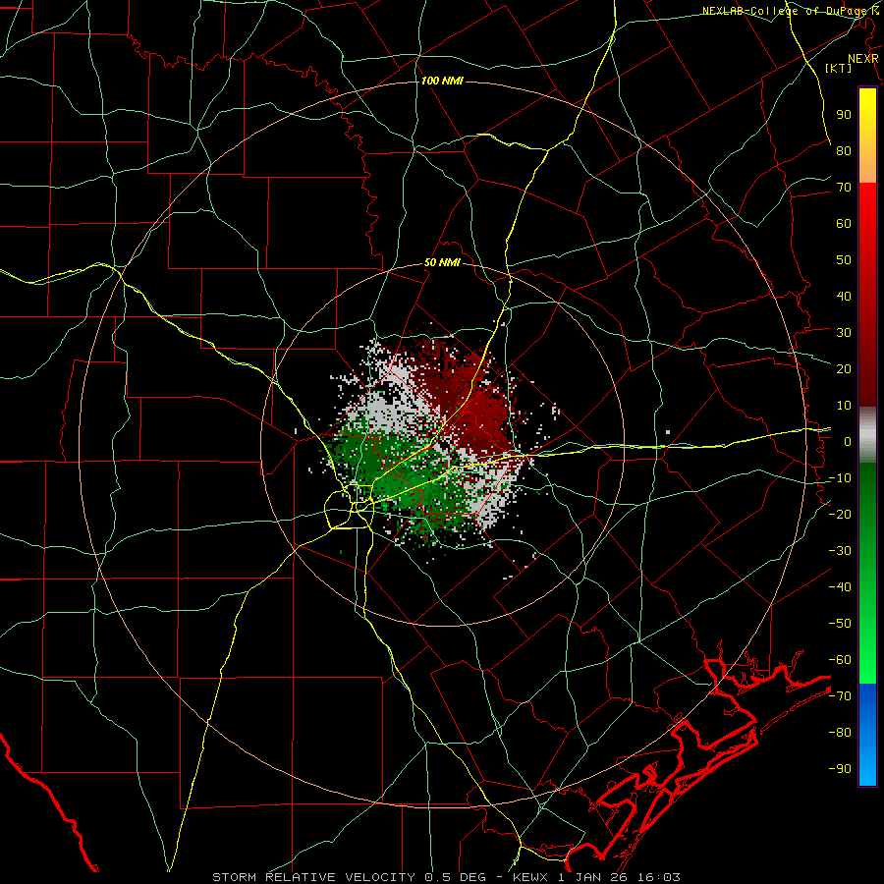This screenshot has height=884, width=884.
Task: Click the 50 value on the velocity scale
Action: point(844,260)
